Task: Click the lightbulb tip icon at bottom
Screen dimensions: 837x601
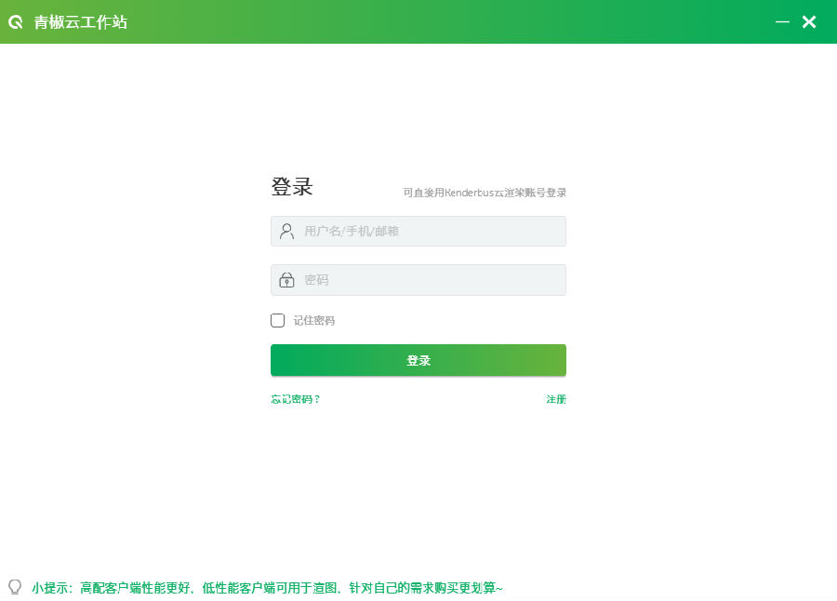Action: pos(15,587)
